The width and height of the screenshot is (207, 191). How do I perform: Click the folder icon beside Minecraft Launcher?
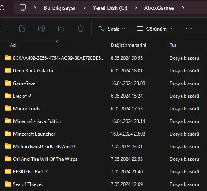click(8, 134)
